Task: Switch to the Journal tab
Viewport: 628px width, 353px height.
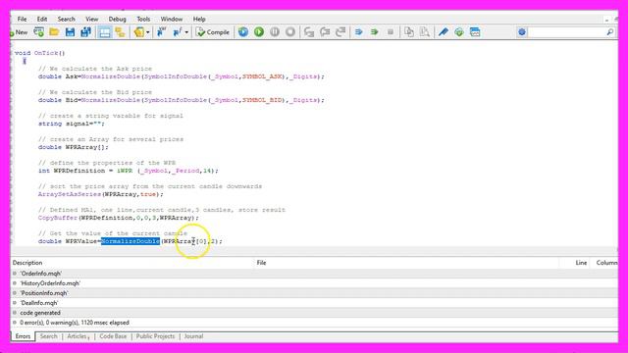Action: click(x=193, y=336)
